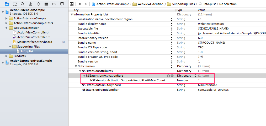Collapse the Supporting Files folder
Viewport: 266px width, 126px height.
[x=10, y=47]
